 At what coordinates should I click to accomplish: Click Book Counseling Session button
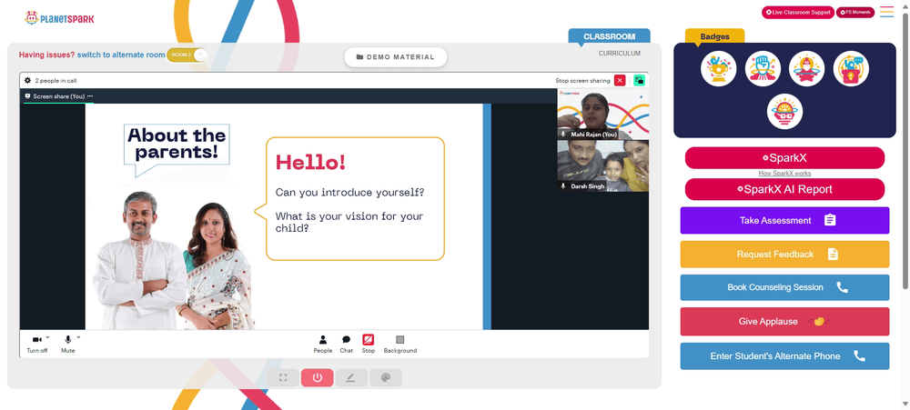pos(784,287)
